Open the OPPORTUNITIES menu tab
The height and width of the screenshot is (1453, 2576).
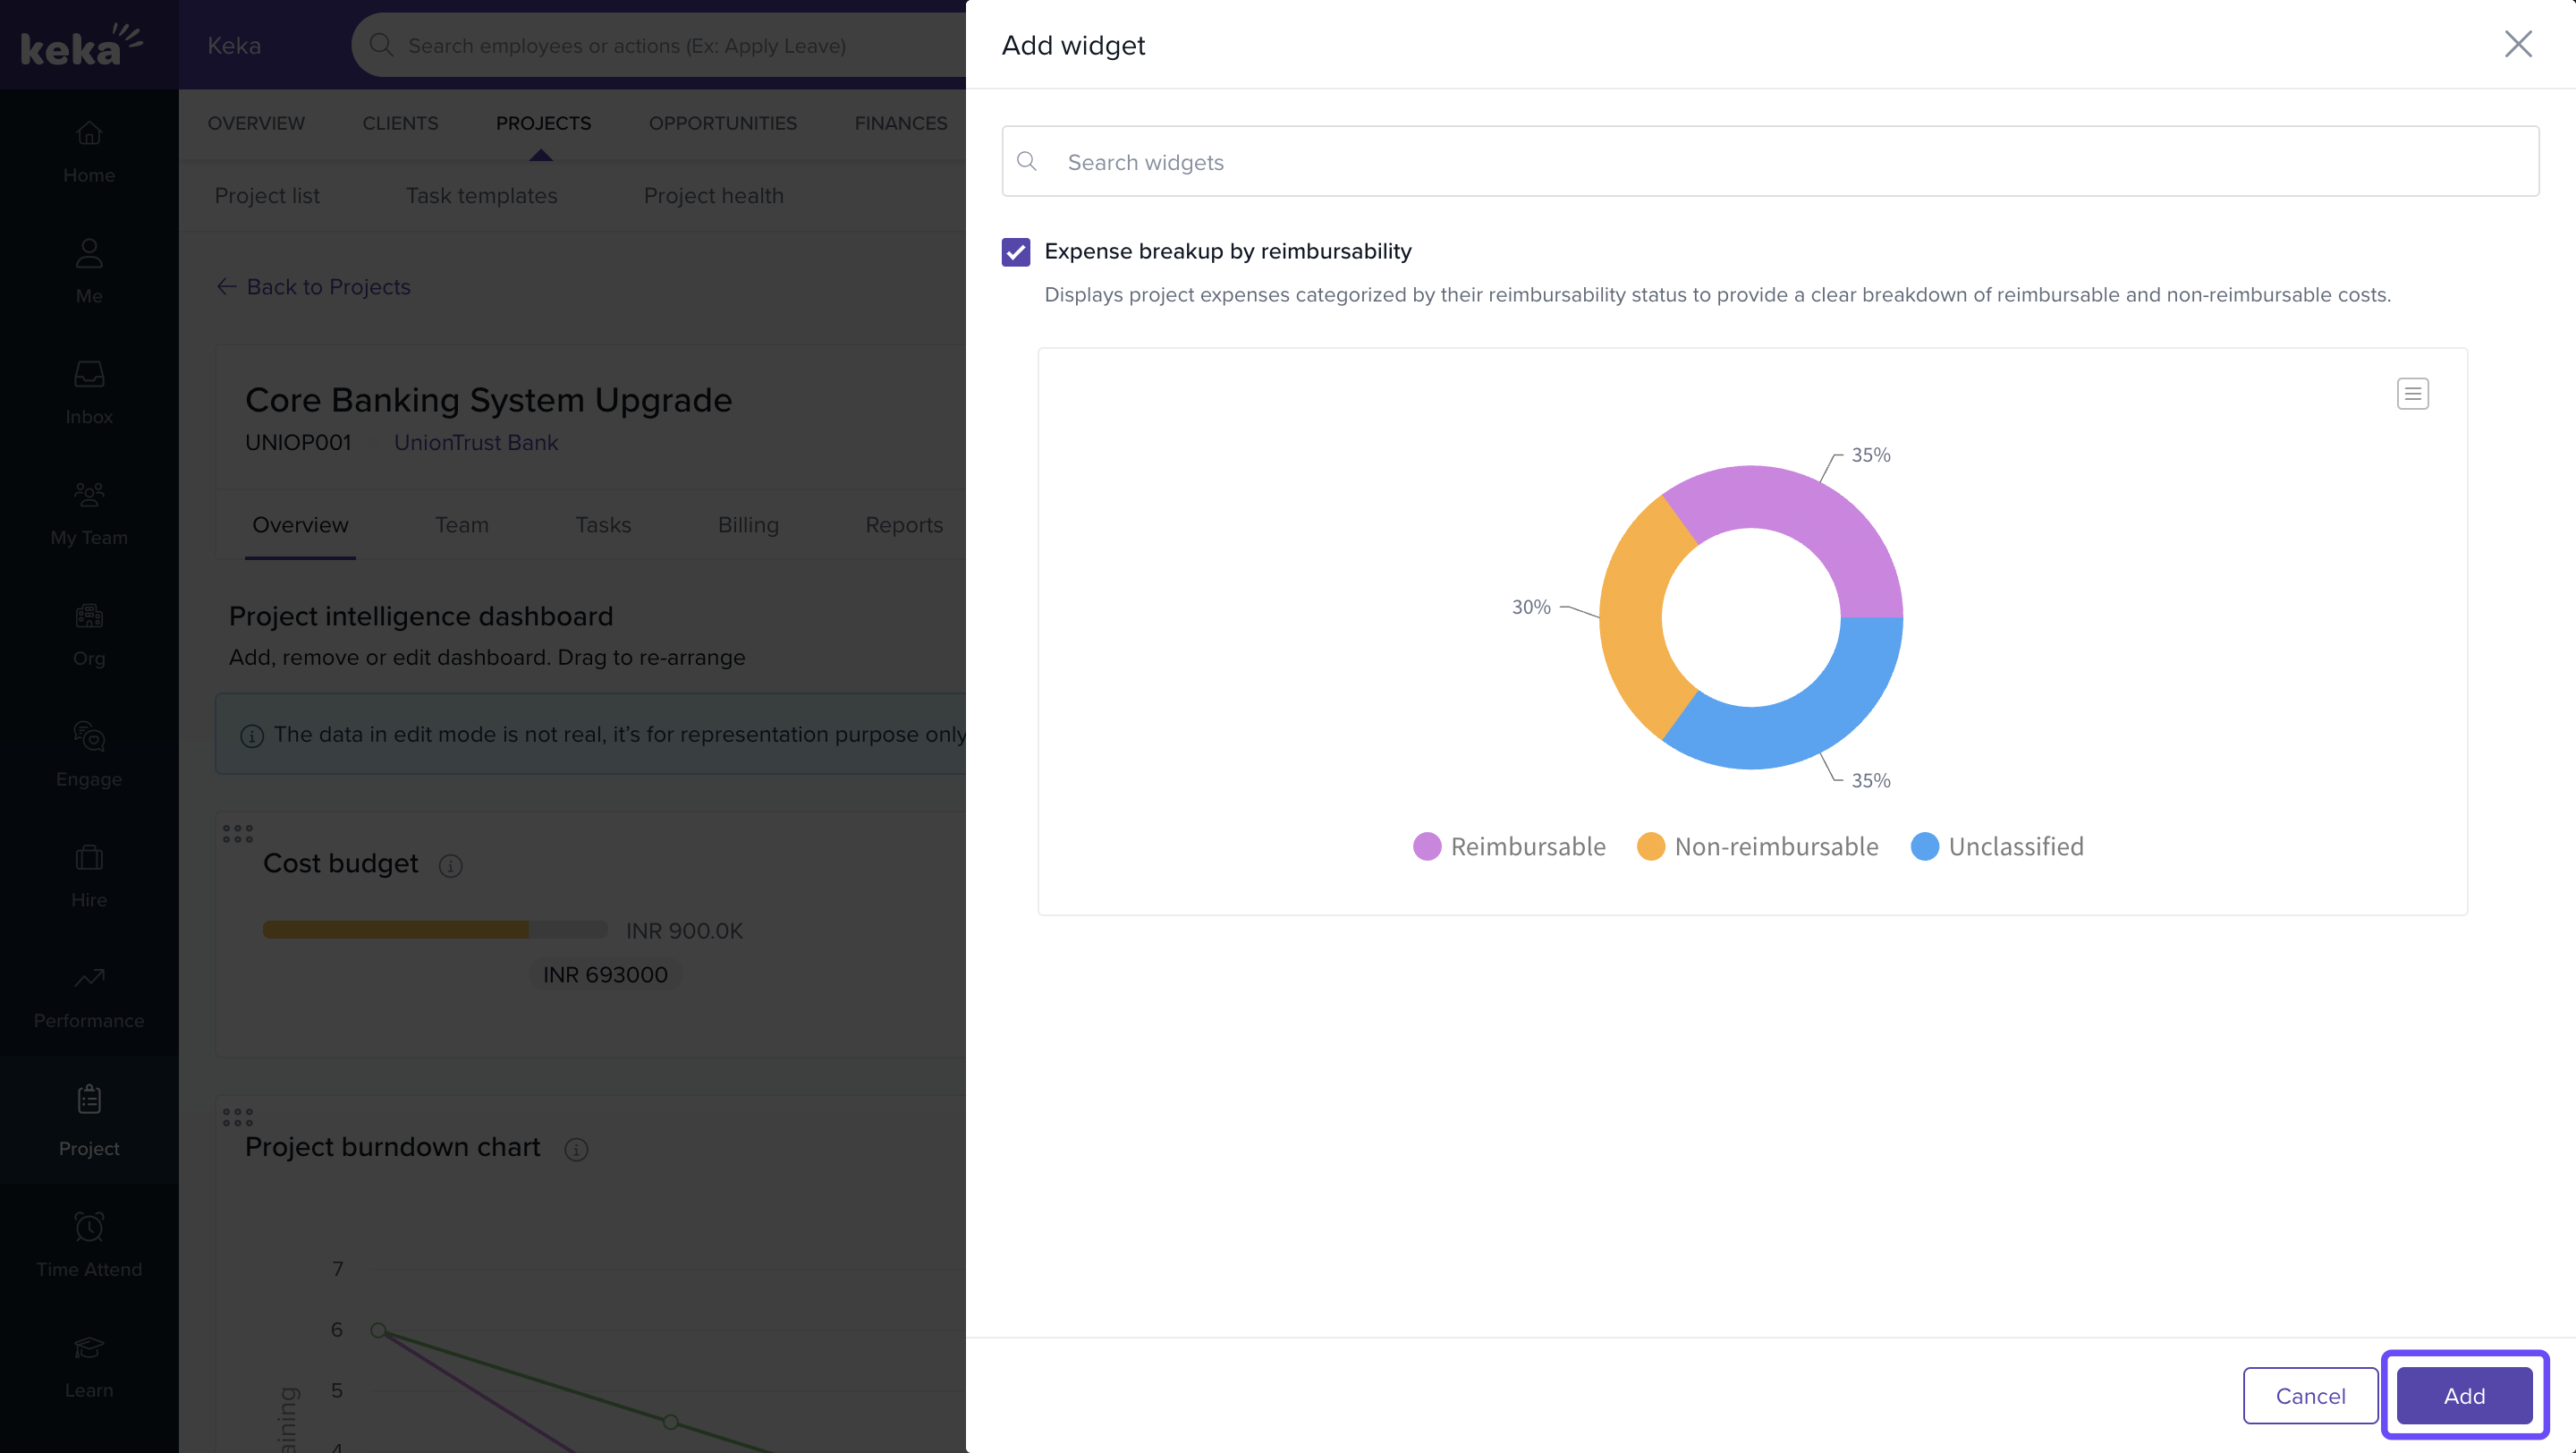pyautogui.click(x=722, y=123)
